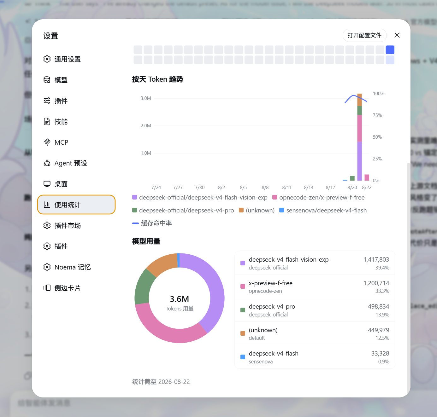Click the 3.6M Tokens 用量 total
This screenshot has height=417, width=437.
pos(180,303)
